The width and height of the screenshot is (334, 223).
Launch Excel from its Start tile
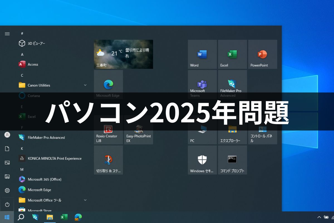point(232,54)
